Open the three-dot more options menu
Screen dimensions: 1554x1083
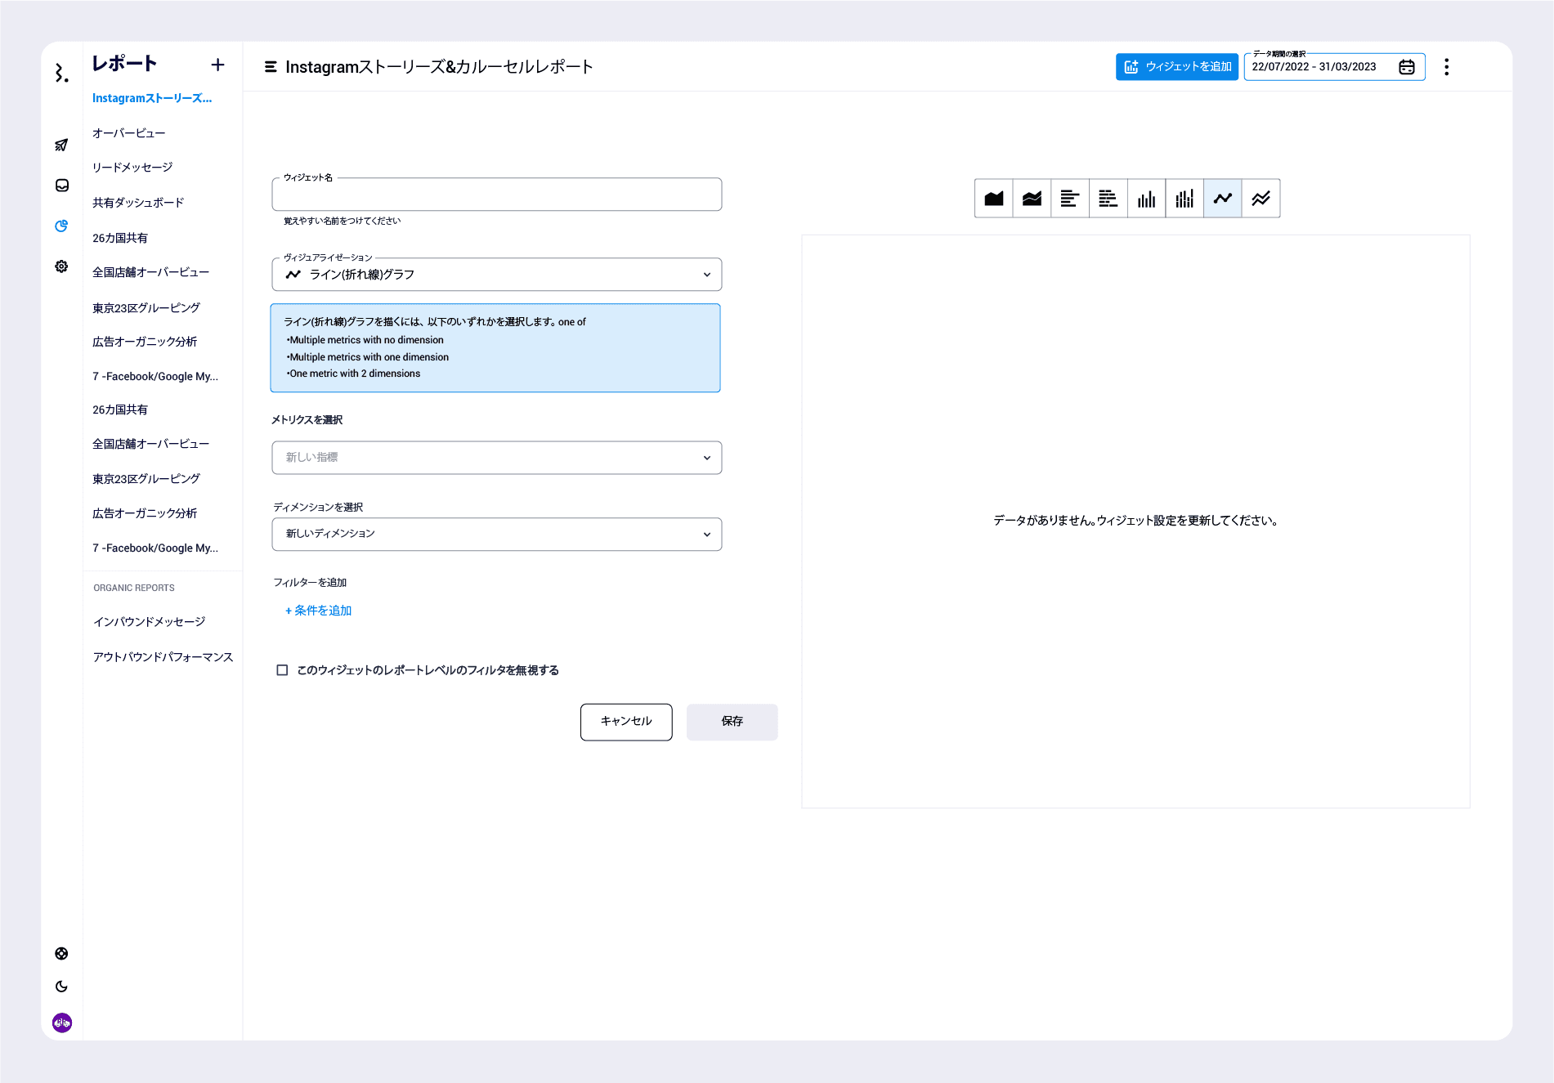(x=1446, y=67)
